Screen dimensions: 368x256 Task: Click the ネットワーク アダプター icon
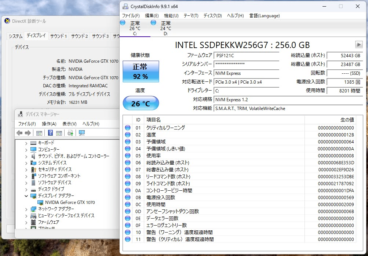click(33, 209)
